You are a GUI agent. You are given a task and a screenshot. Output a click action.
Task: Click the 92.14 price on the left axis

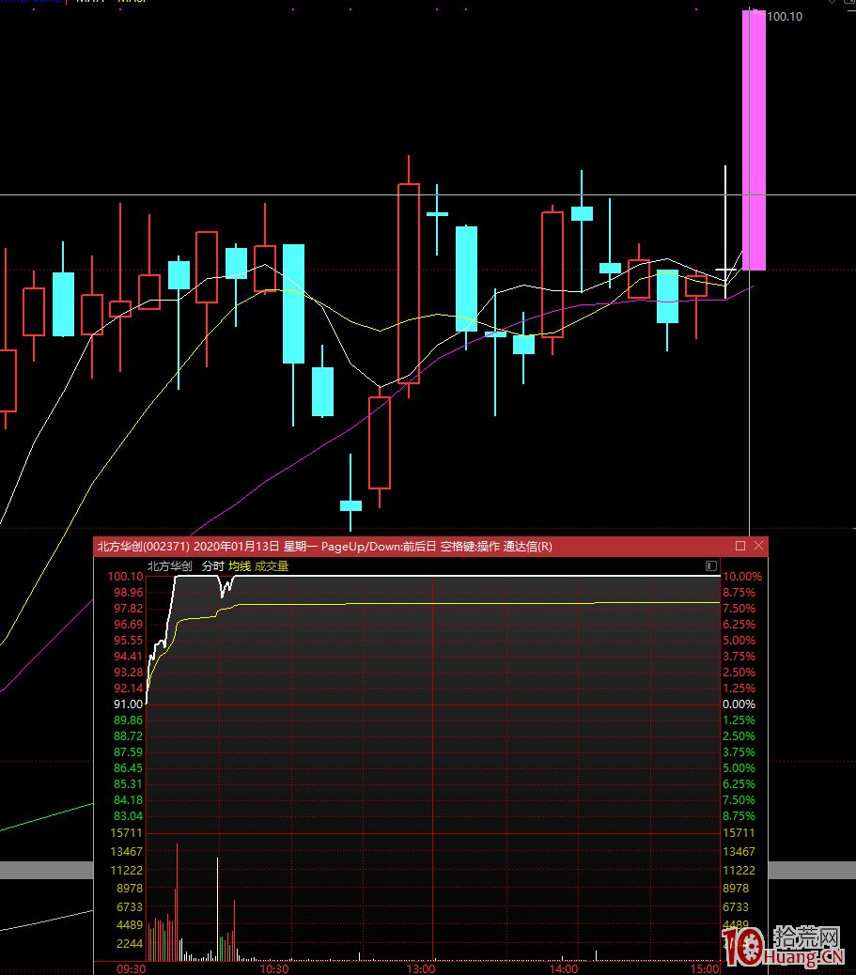click(x=128, y=689)
